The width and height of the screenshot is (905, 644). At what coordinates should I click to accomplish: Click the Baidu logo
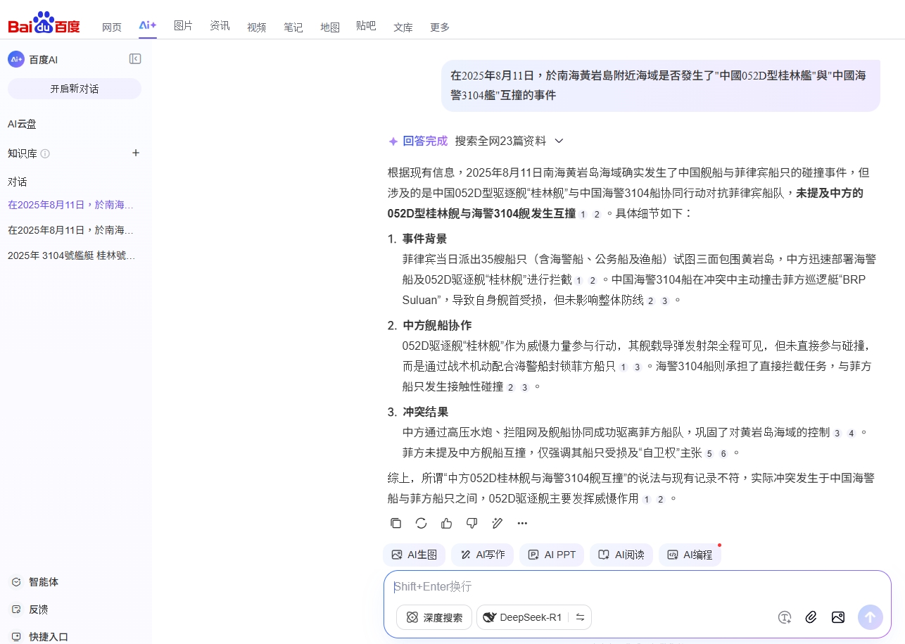44,23
